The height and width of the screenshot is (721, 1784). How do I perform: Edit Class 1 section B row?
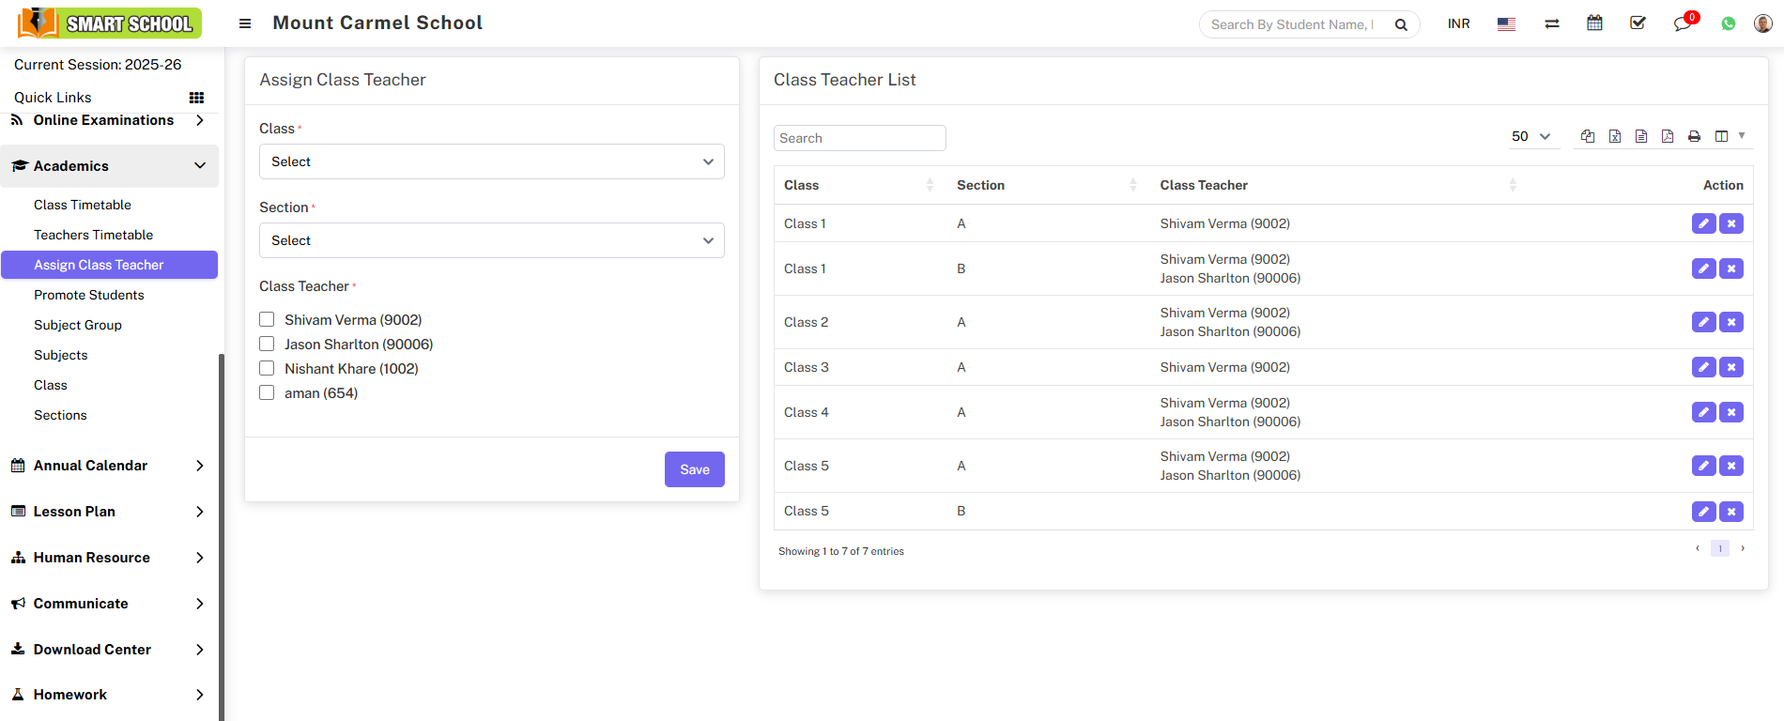[1704, 268]
